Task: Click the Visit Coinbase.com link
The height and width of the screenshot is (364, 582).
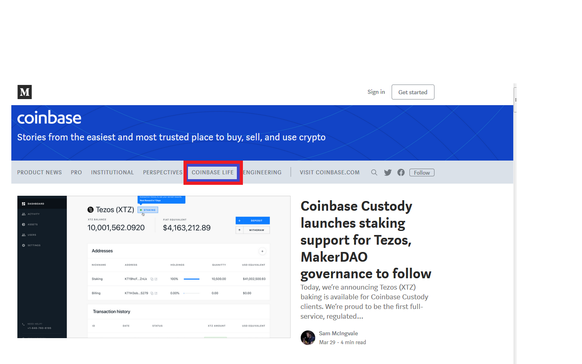Action: (330, 172)
